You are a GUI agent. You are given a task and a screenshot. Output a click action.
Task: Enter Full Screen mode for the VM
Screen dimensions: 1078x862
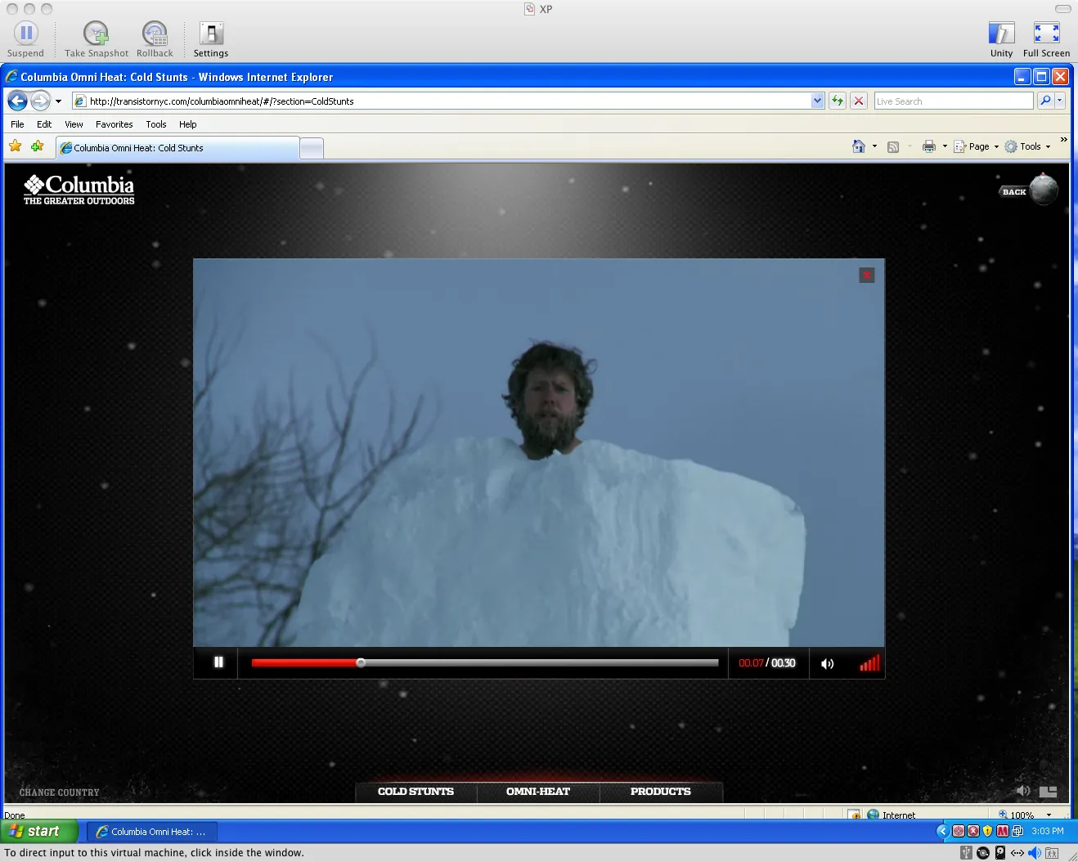1046,39
